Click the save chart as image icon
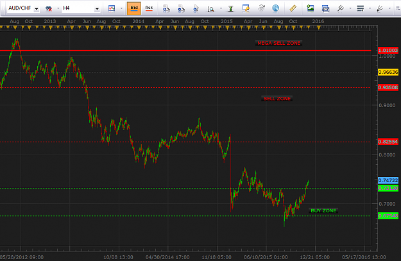Image resolution: width=401 pixels, height=261 pixels. 311,8
